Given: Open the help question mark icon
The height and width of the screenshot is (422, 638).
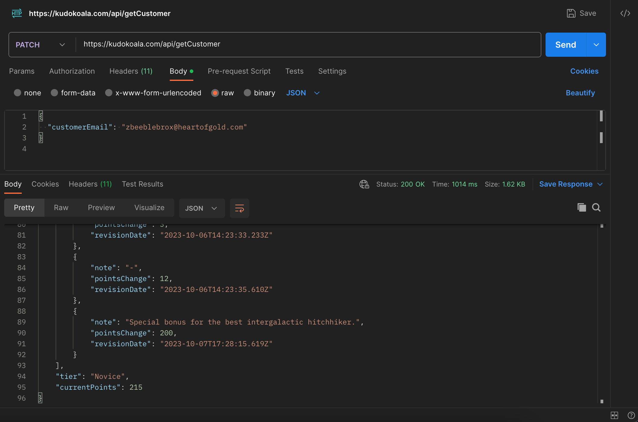Looking at the screenshot, I should [631, 415].
